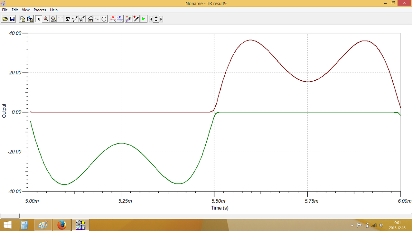Reset zoom with the 100% magnifier

pos(53,19)
